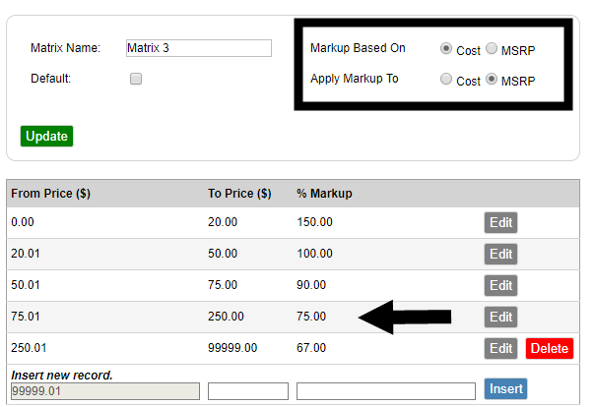Delete the 250.01 price range row
The image size is (595, 407).
(550, 348)
